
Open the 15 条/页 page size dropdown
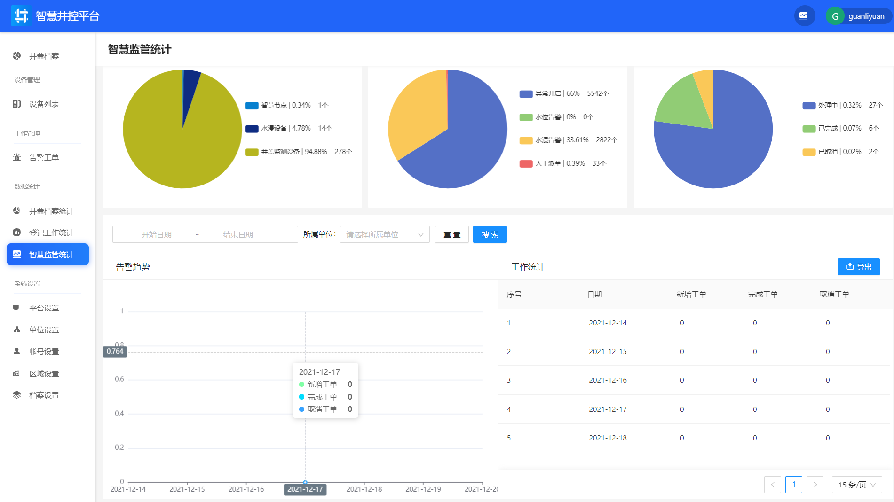tap(857, 485)
